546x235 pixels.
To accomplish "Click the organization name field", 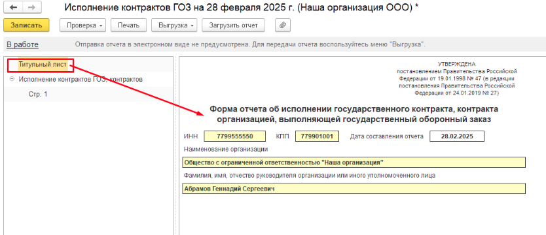I will point(354,163).
